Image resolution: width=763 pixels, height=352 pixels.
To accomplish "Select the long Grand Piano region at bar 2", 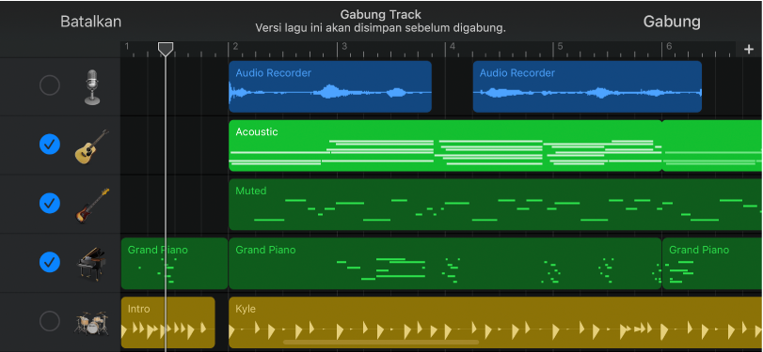I will tap(445, 264).
